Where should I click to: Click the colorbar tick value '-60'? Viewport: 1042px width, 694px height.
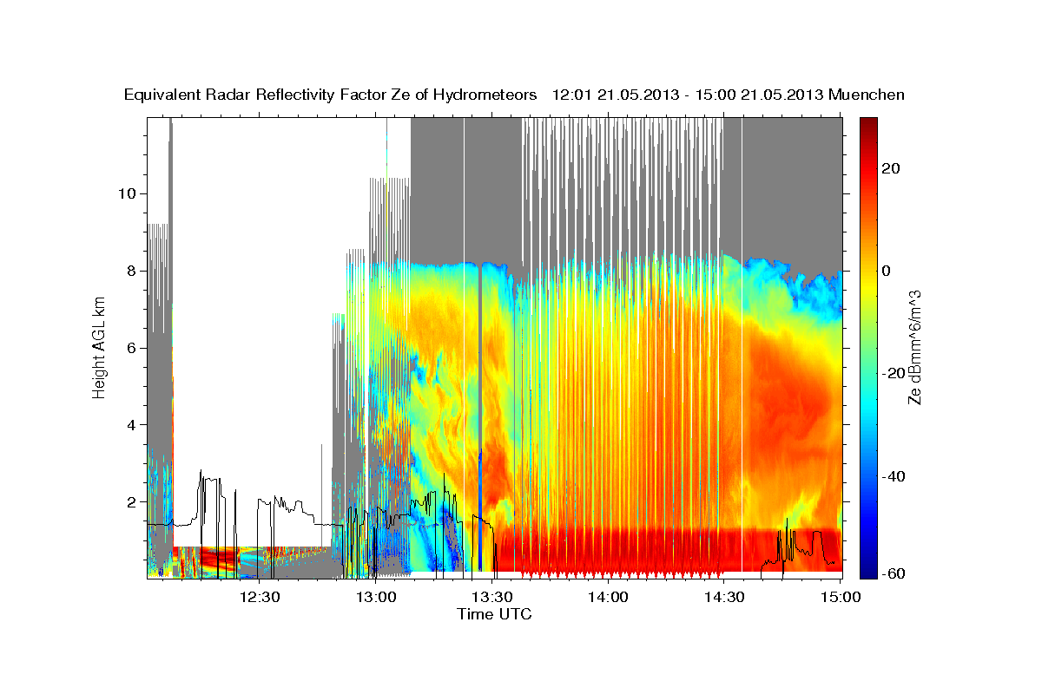click(x=894, y=574)
